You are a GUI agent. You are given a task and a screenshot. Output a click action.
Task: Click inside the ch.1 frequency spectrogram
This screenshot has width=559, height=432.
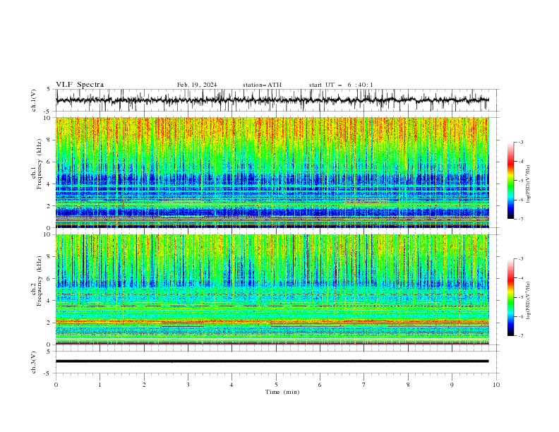[x=272, y=172]
